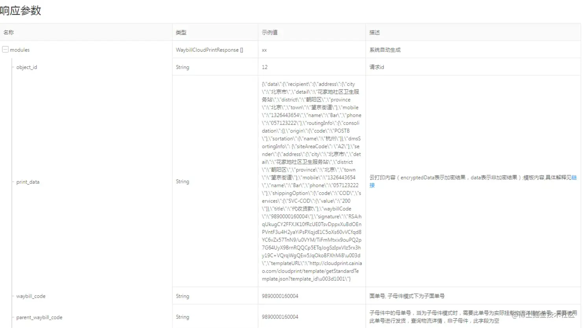Click 系统自动生成 description cell
Viewport: 584px width, 328px height.
385,50
